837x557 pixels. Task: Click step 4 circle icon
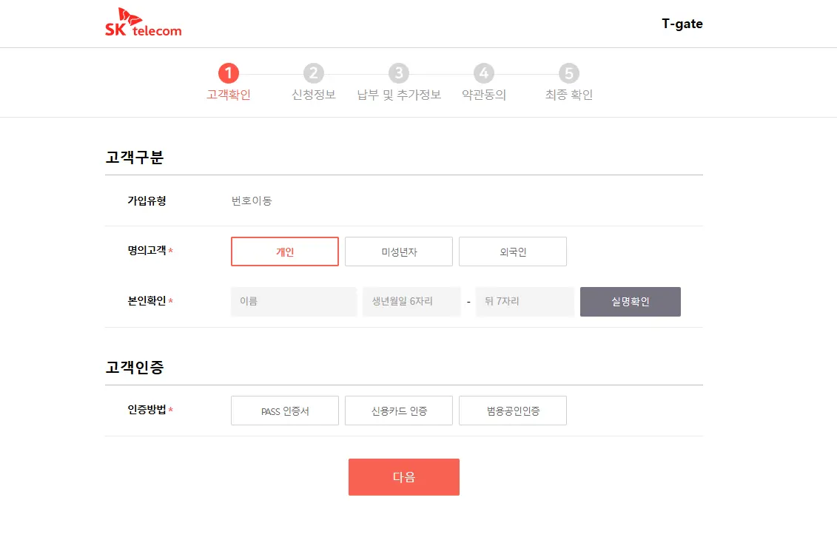(x=484, y=73)
